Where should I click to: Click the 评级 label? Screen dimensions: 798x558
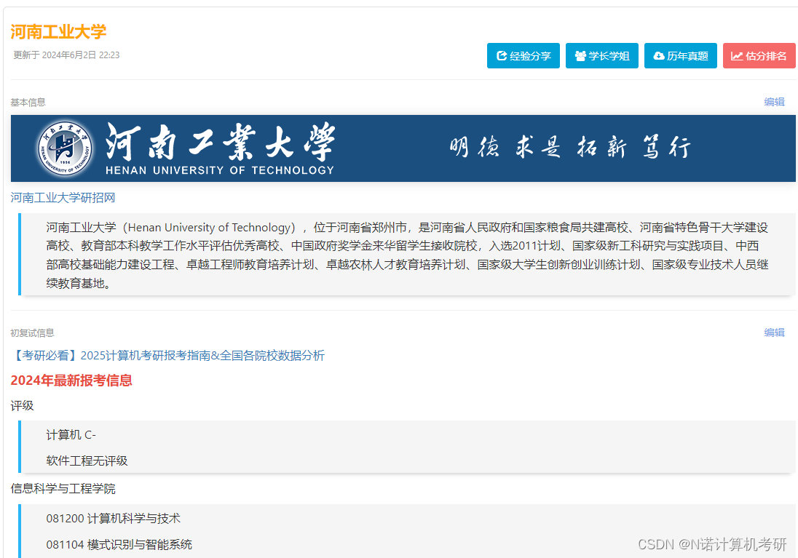point(22,405)
